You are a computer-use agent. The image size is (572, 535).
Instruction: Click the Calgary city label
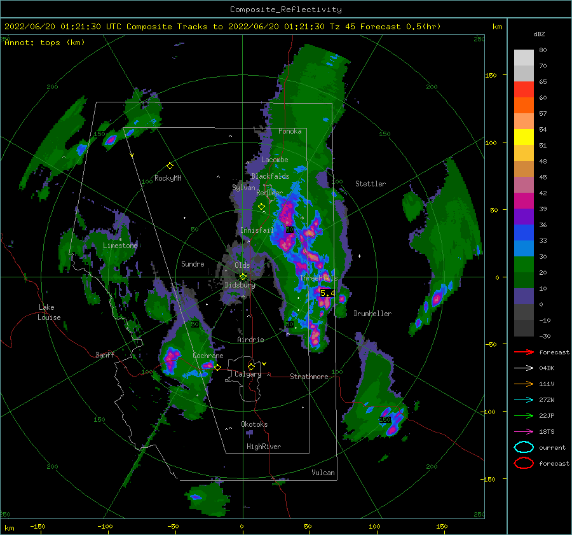[248, 374]
